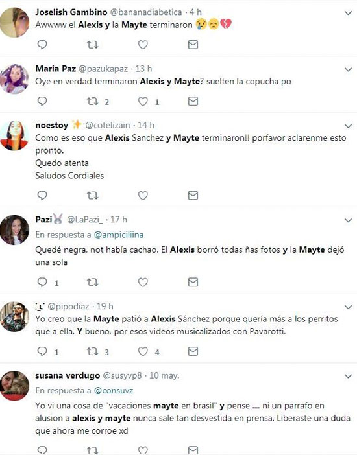View susana verdugo's profile name
The image size is (357, 455).
(68, 375)
